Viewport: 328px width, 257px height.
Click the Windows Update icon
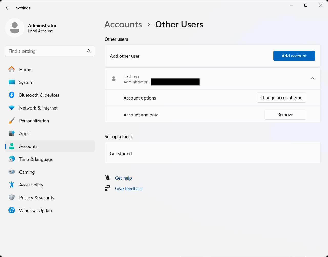point(12,211)
